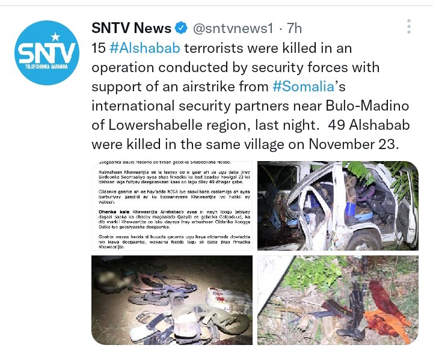Open the wrecked white vehicle photo
The width and height of the screenshot is (433, 357).
point(338,206)
